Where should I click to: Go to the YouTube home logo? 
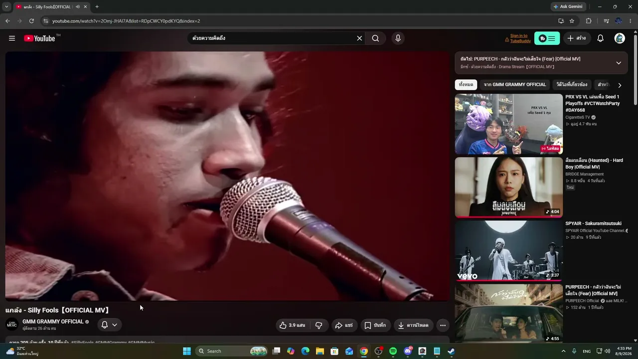39,38
